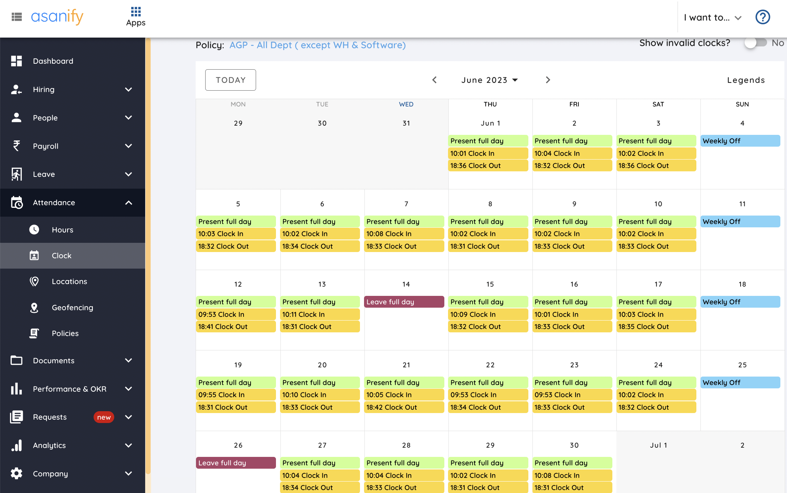The image size is (787, 493).
Task: Expand the Analytics section
Action: click(x=49, y=445)
